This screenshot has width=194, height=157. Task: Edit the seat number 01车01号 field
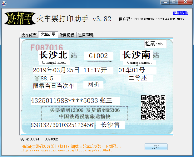click(x=137, y=70)
